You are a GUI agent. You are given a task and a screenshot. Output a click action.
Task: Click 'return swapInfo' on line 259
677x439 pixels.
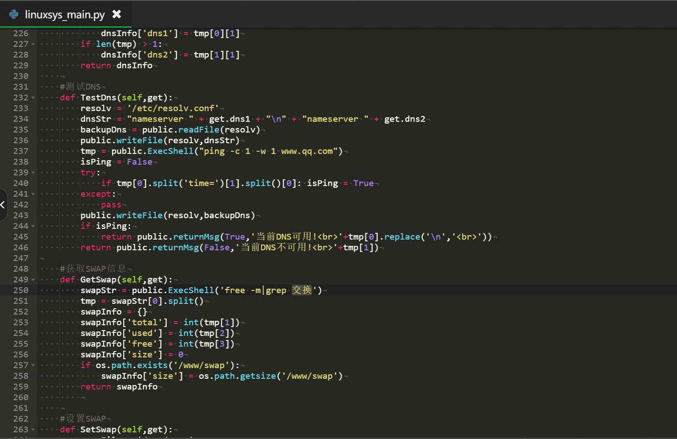tap(119, 387)
